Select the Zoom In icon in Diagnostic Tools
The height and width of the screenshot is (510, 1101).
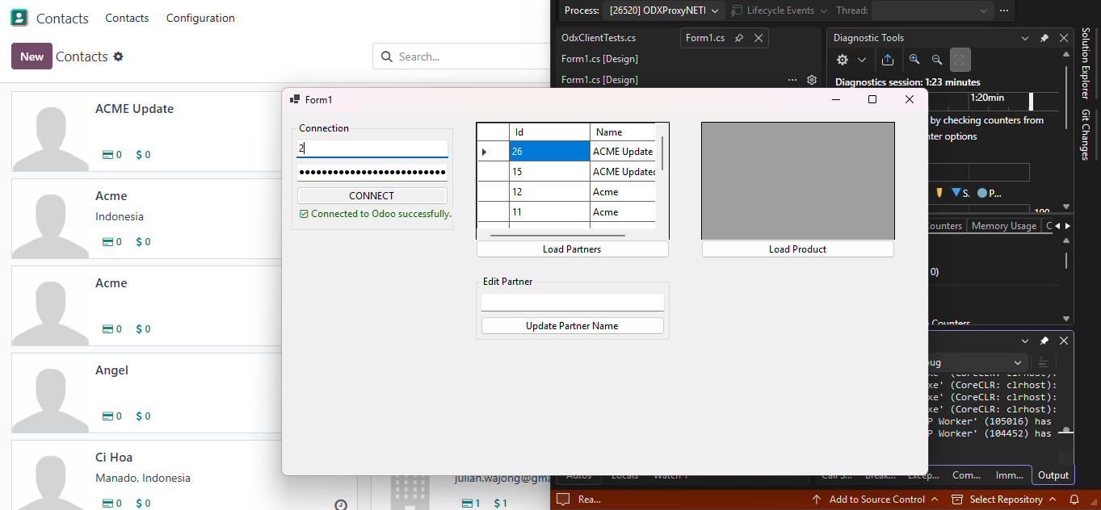(914, 59)
